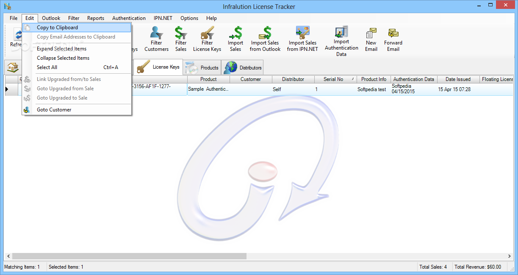Click the 'Sample Authentic...' product cell
The image size is (518, 275).
click(208, 89)
